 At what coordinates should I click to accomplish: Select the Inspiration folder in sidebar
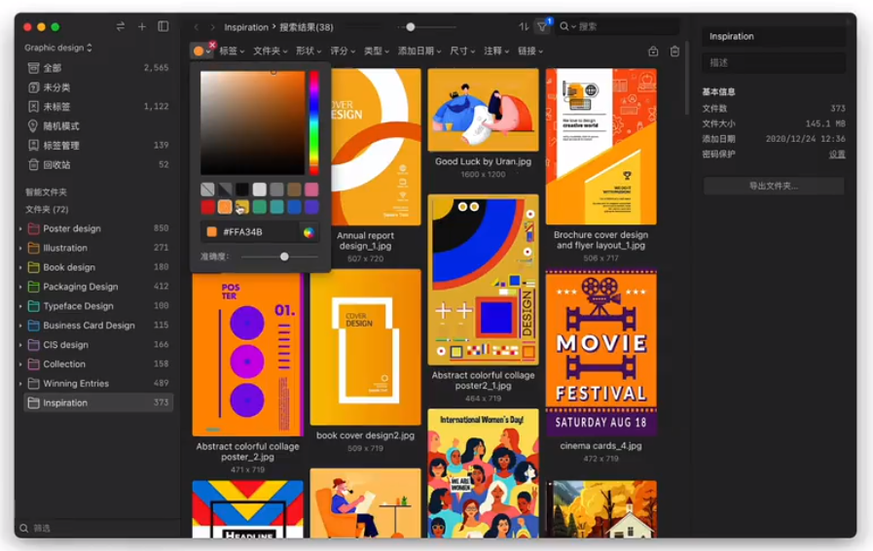pyautogui.click(x=98, y=402)
